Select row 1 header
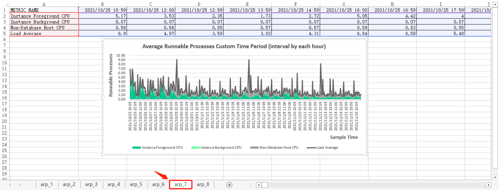Viewport: 499px width, 190px height. click(5, 10)
